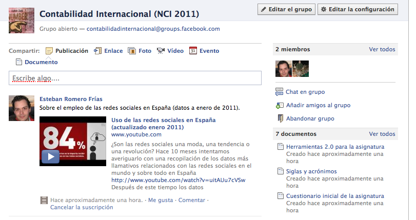
Task: Click the Abandonar grupo door icon
Action: (281, 118)
